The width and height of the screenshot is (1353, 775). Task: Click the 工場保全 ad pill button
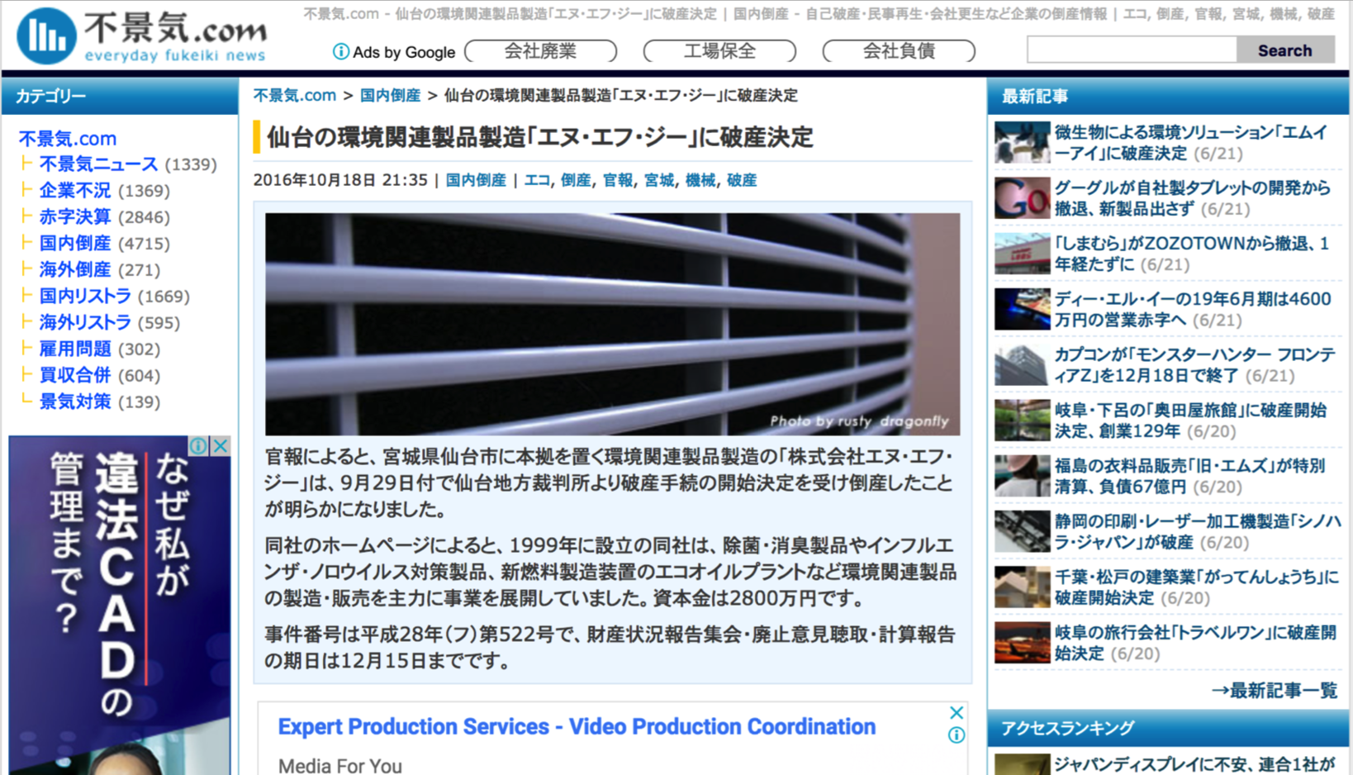719,51
